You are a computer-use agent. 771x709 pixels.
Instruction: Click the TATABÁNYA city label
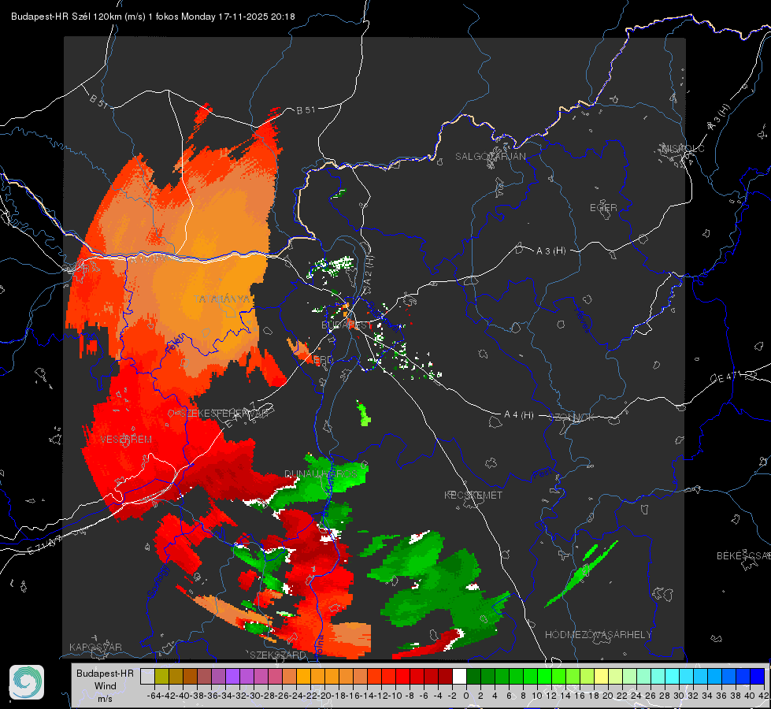click(221, 299)
